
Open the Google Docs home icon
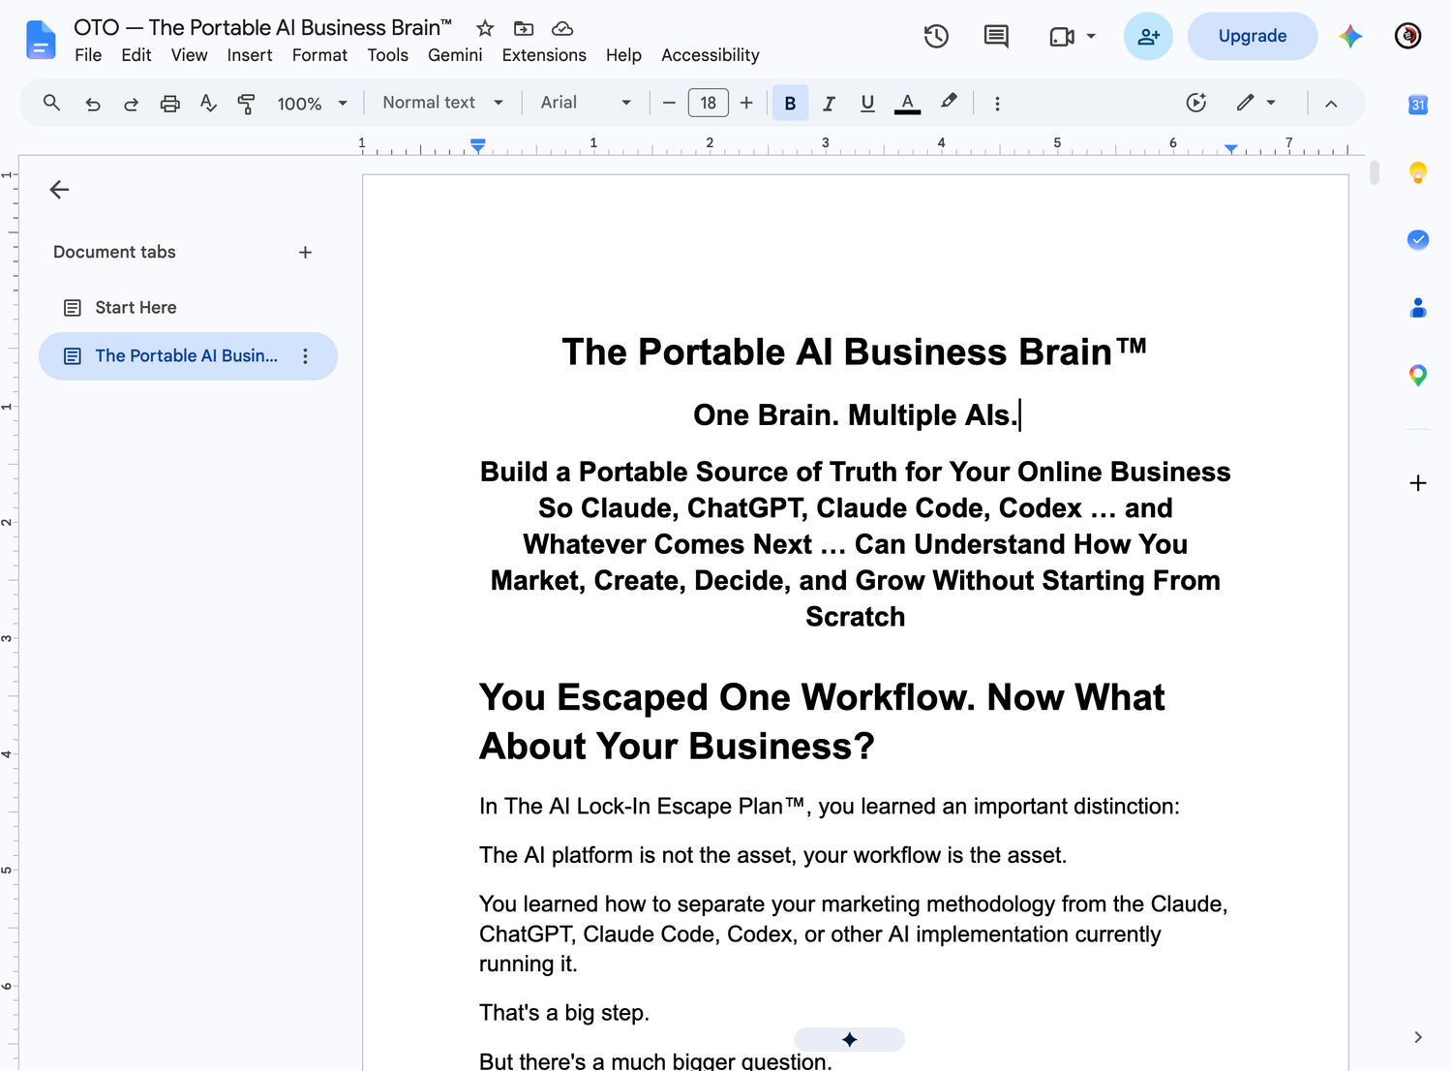(x=41, y=40)
